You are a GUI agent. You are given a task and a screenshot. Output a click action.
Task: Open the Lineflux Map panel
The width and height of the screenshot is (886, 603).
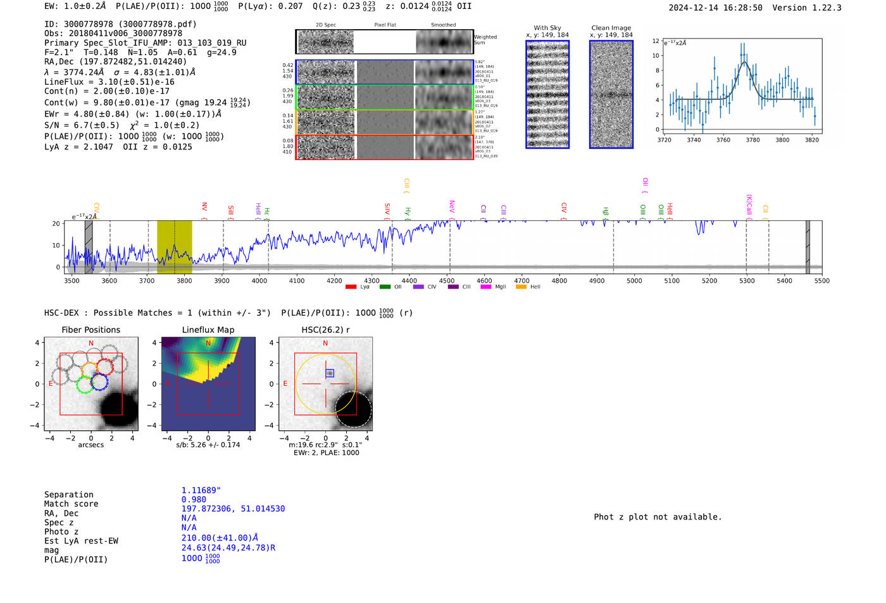click(208, 384)
